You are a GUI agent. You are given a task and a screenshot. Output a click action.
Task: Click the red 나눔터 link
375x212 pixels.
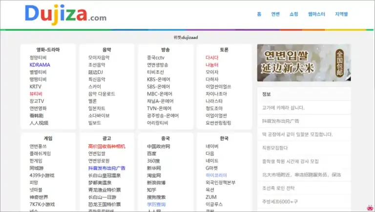click(x=212, y=65)
